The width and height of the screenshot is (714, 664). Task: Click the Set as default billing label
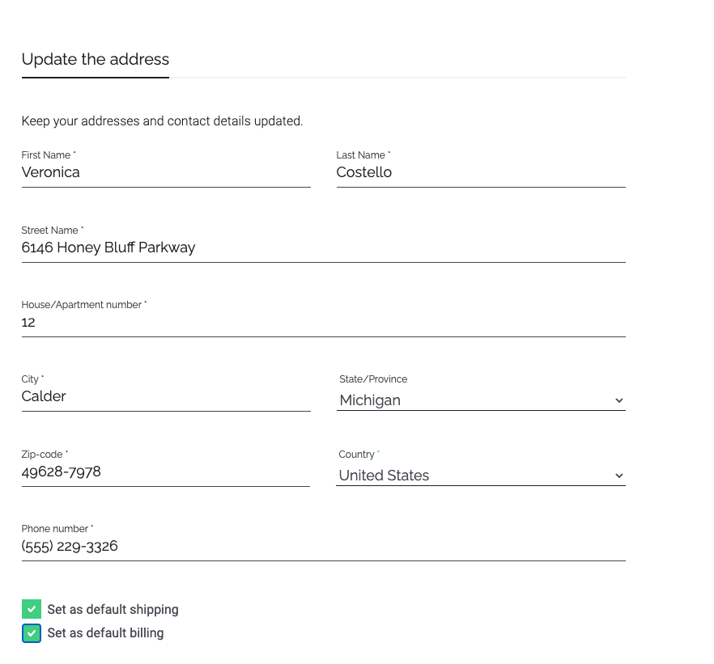(104, 632)
